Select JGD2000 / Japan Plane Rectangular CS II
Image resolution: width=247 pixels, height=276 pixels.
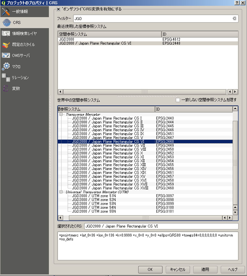[107, 122]
